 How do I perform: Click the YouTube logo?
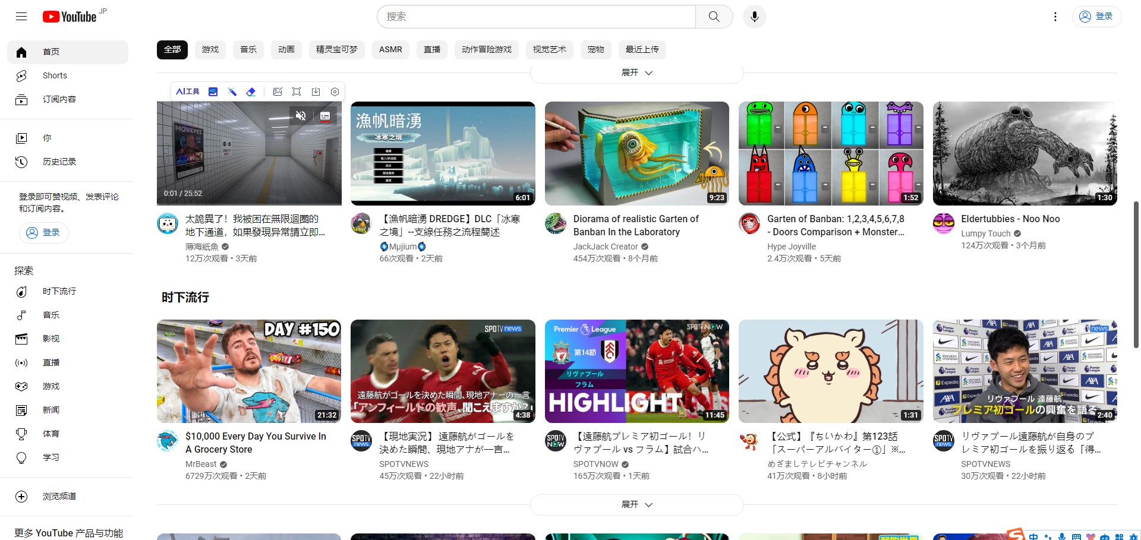pyautogui.click(x=70, y=17)
